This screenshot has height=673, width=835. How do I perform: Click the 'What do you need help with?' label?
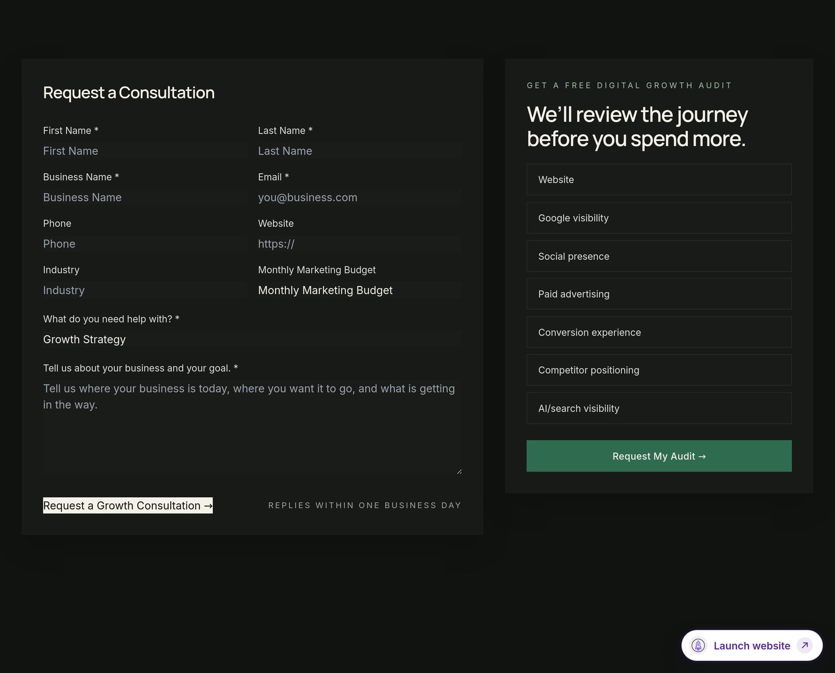tap(111, 319)
